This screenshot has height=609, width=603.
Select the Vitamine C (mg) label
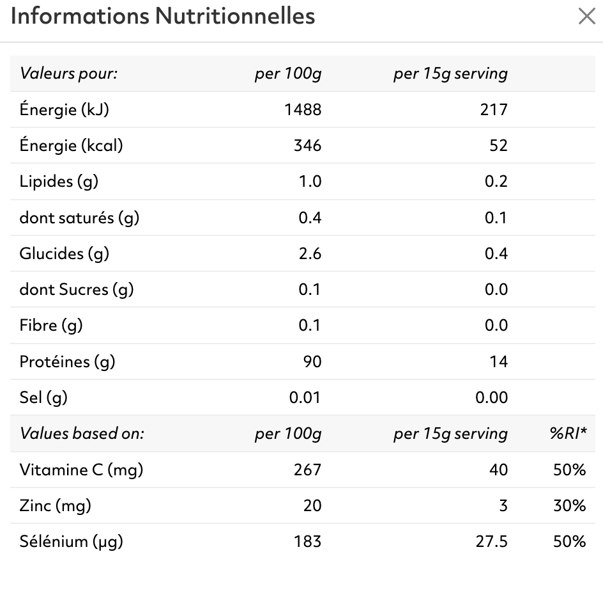pyautogui.click(x=82, y=470)
